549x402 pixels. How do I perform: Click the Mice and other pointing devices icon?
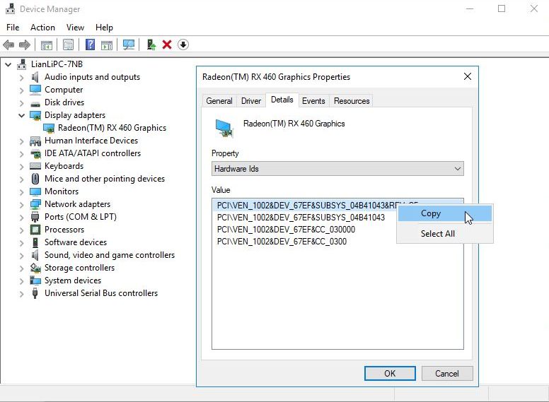[35, 179]
